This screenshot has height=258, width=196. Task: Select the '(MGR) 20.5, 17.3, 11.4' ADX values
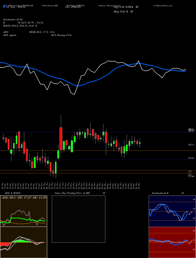42,32
